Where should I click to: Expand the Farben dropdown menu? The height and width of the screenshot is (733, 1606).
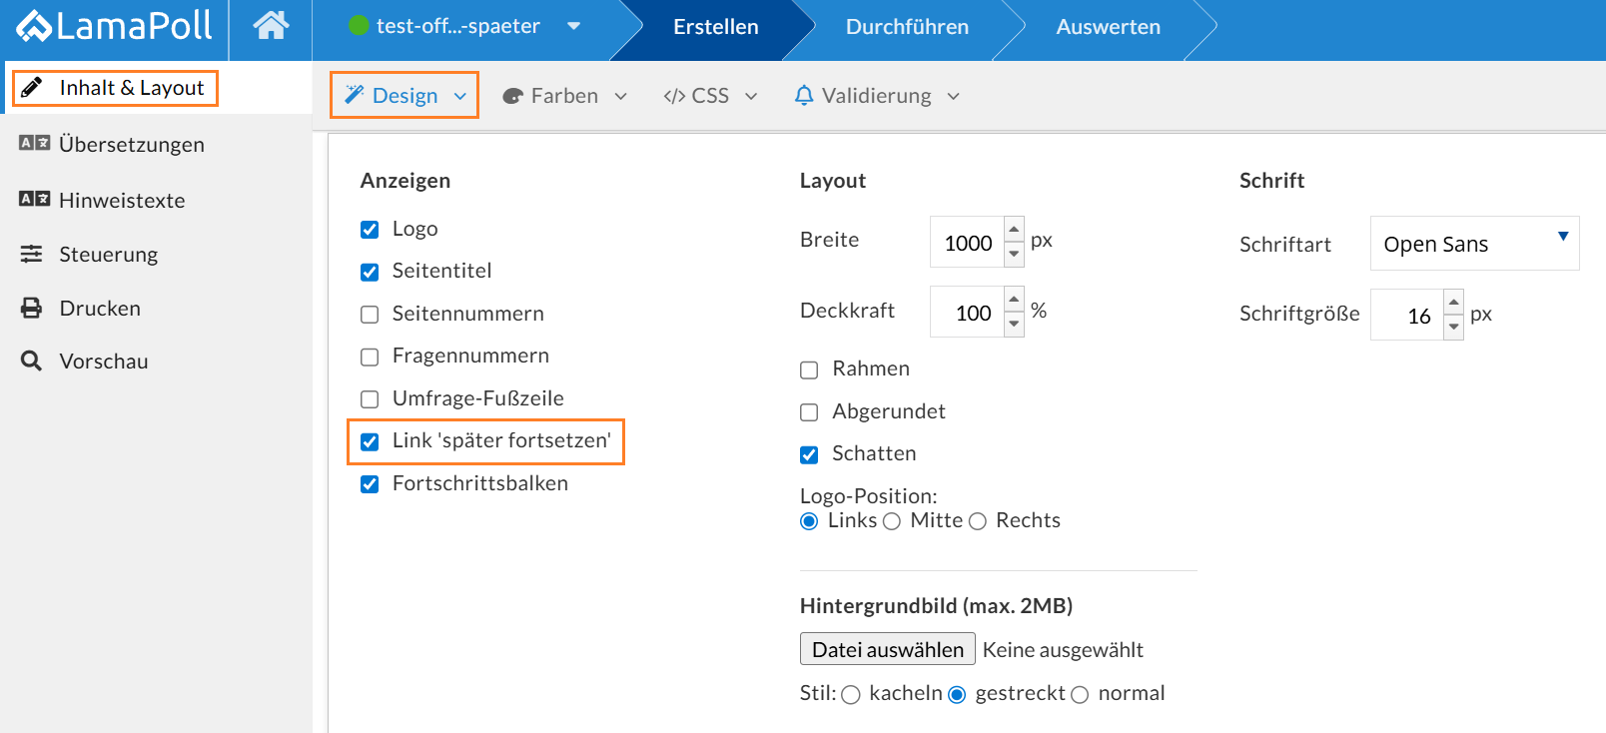click(x=565, y=96)
